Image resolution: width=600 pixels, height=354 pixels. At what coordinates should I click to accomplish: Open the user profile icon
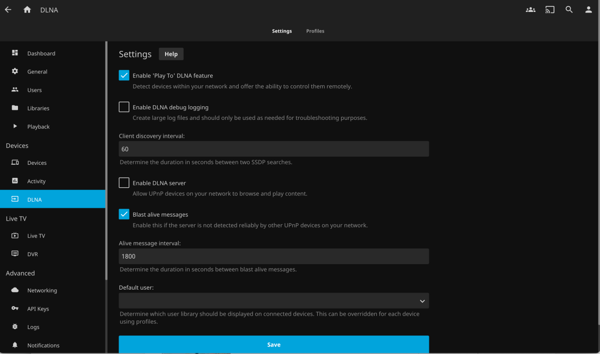click(x=588, y=10)
